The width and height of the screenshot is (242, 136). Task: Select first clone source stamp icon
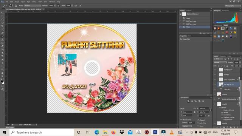point(188,101)
